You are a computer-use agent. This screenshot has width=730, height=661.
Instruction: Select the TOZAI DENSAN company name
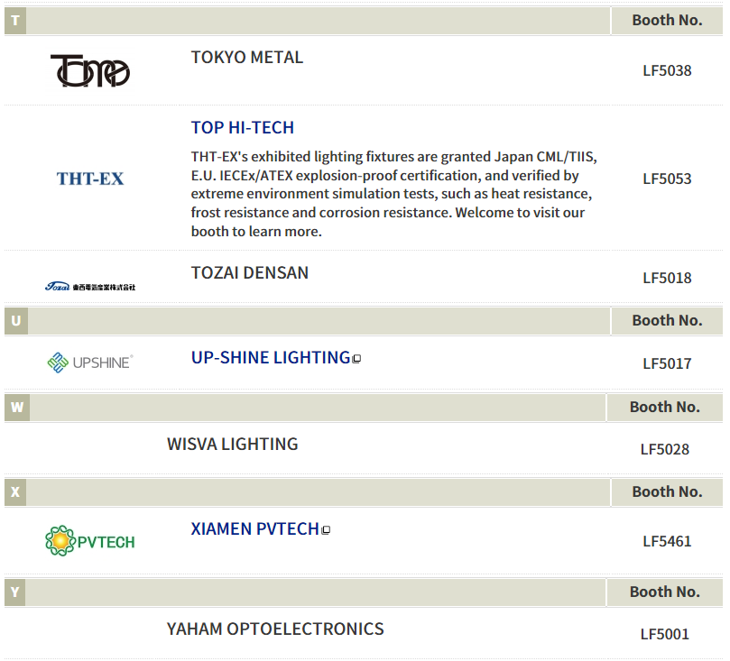[250, 272]
